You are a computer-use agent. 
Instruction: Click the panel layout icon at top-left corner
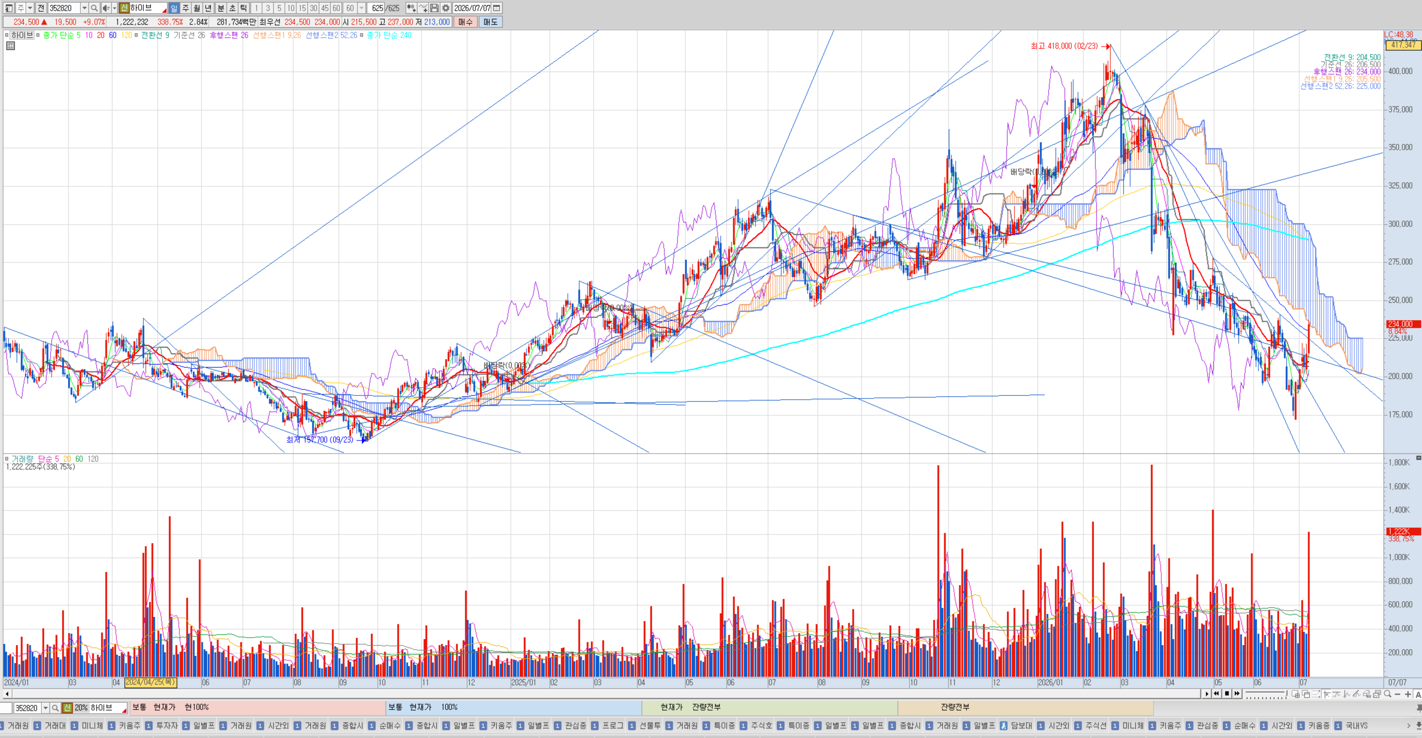[x=9, y=8]
